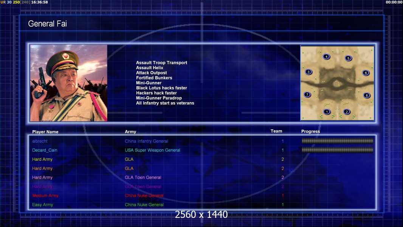The height and width of the screenshot is (227, 403).
Task: Click the 00:00:00 timer at top right
Action: [394, 2]
